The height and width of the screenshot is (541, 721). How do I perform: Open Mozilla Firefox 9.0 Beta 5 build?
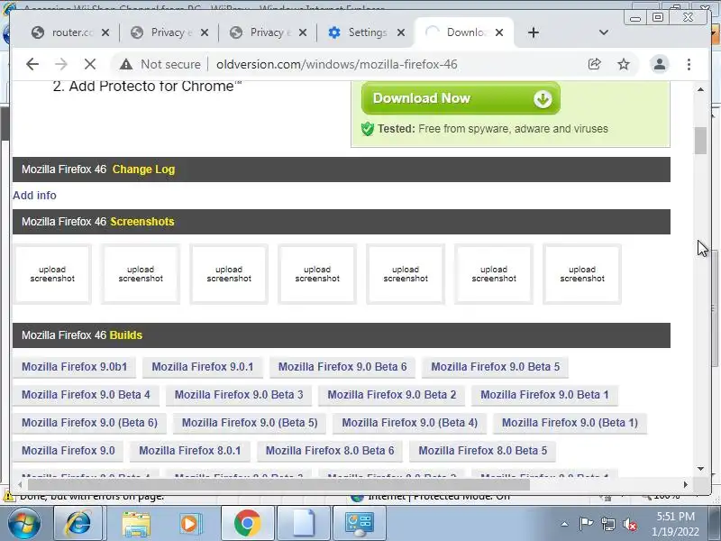tap(495, 367)
